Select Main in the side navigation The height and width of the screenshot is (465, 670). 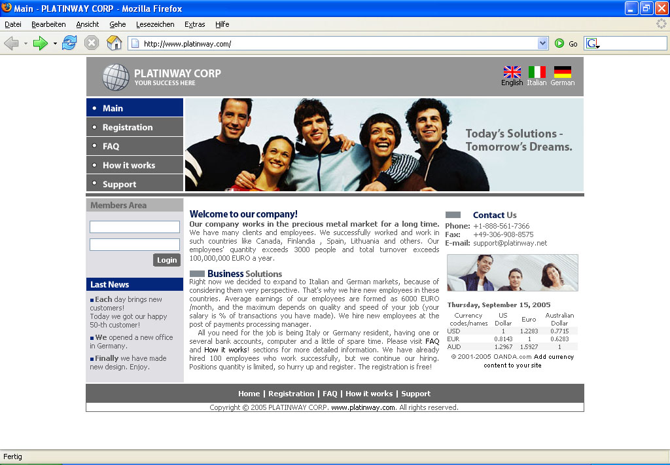point(135,108)
